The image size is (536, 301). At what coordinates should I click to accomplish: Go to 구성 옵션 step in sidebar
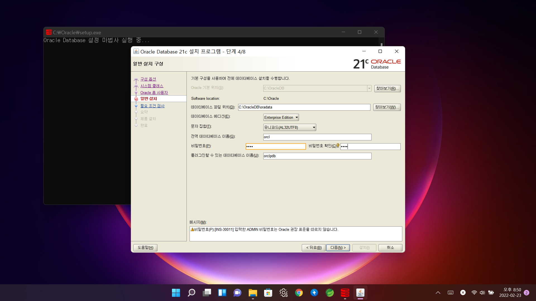[148, 79]
